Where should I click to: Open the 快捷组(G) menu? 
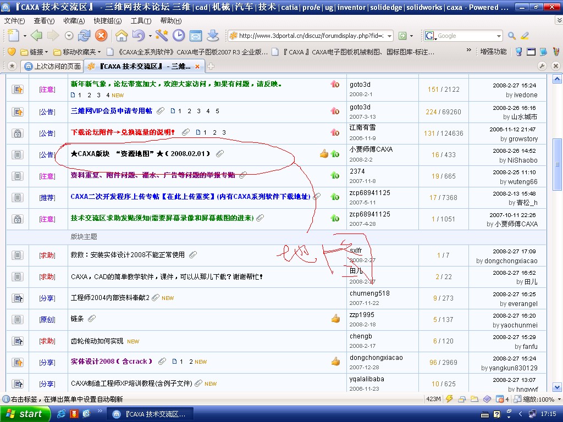[108, 21]
